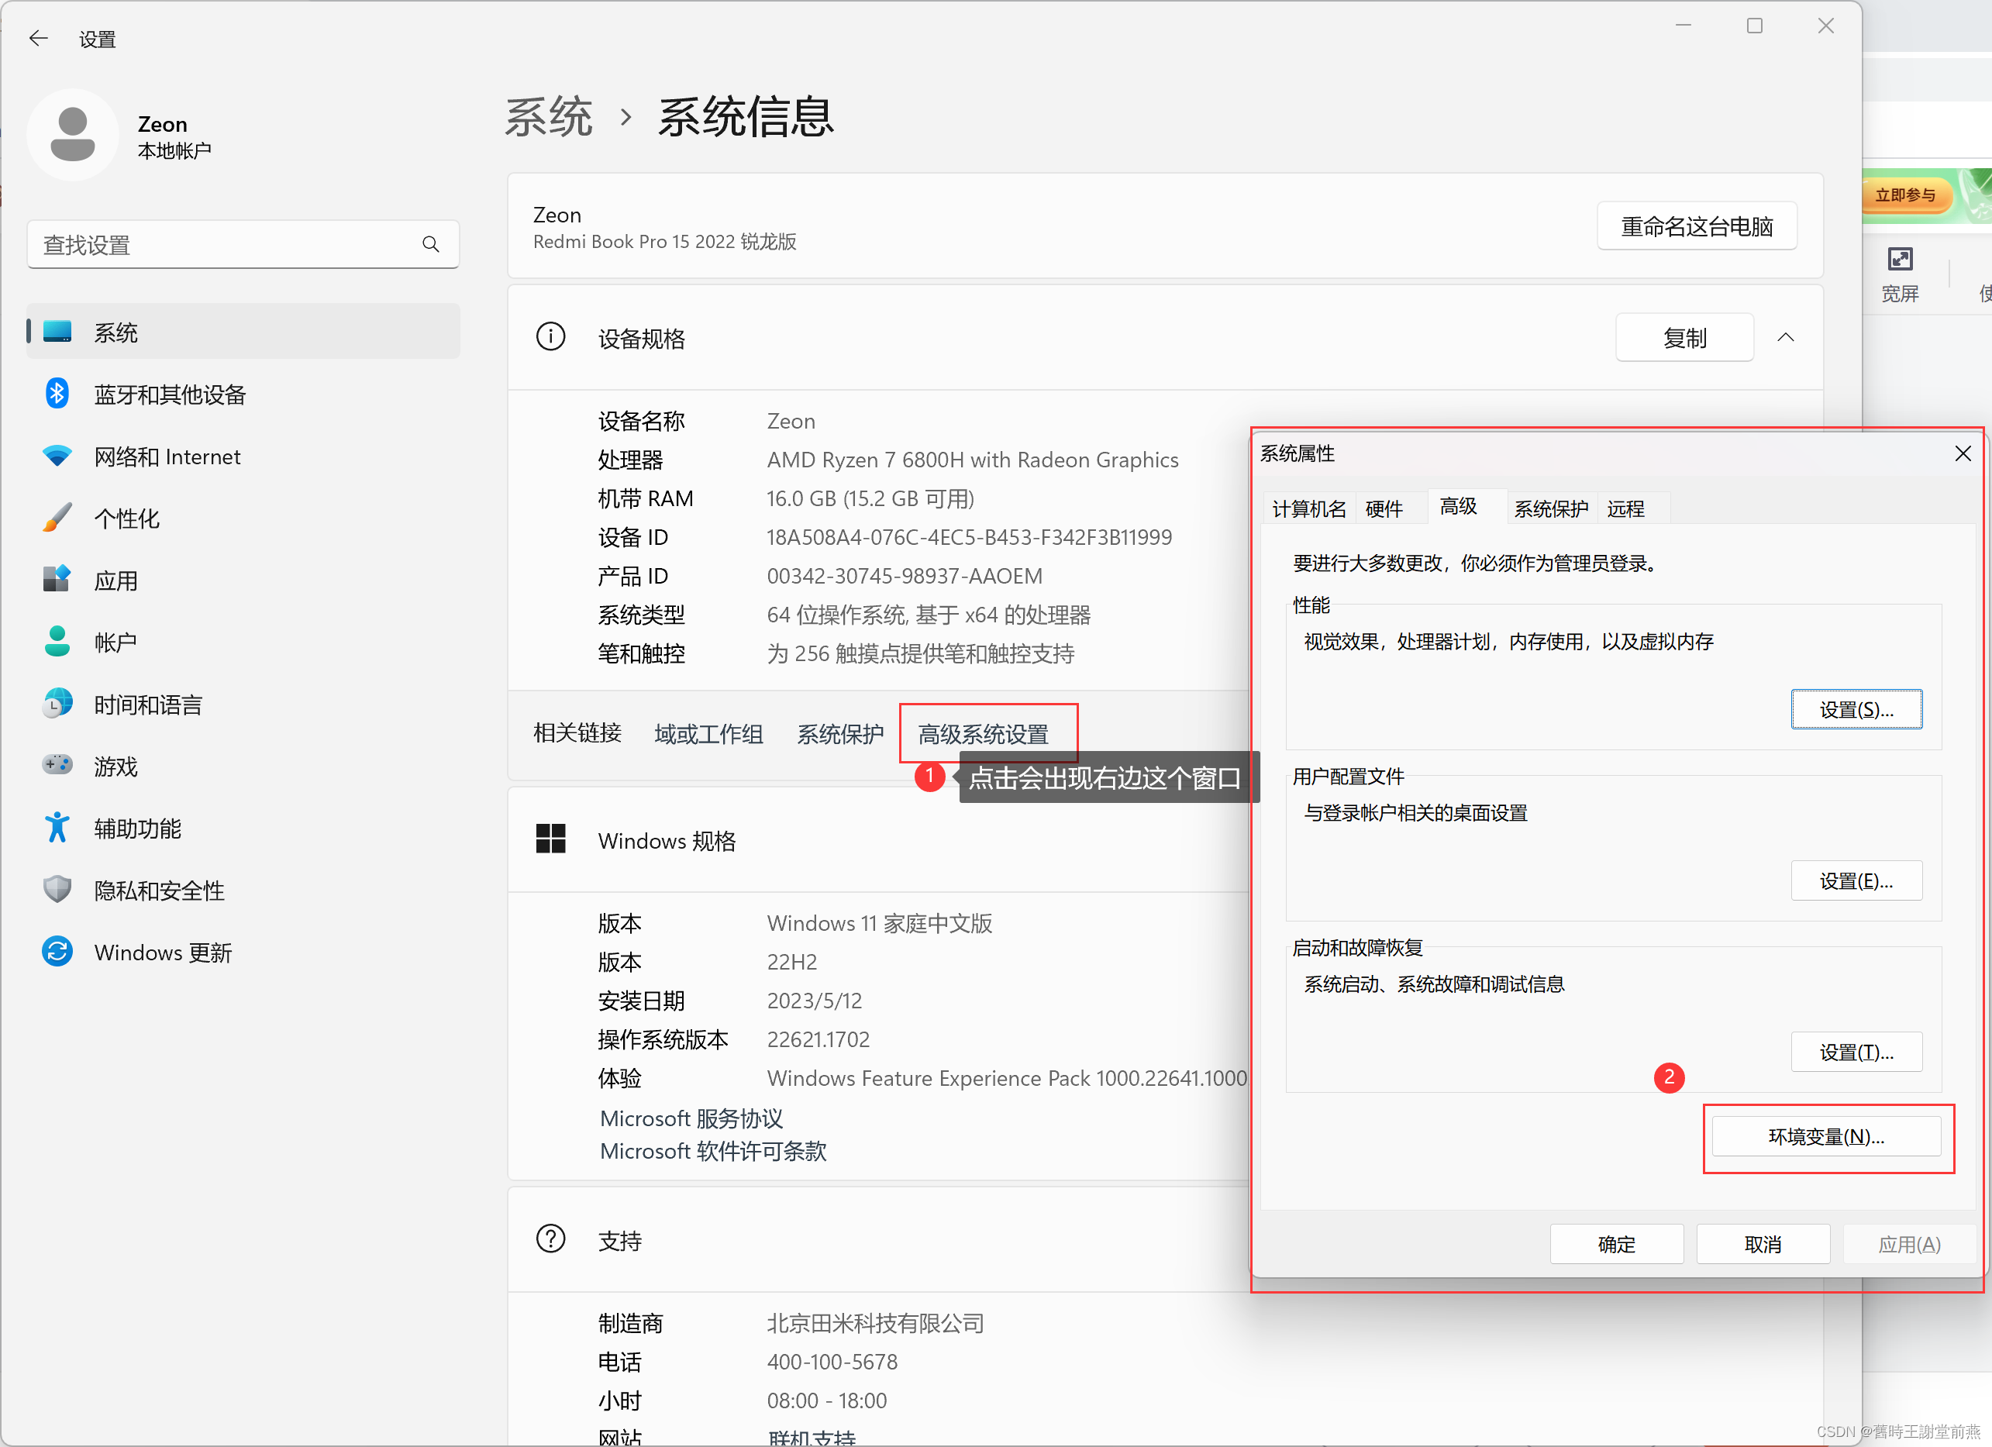The width and height of the screenshot is (1992, 1447).
Task: Click the 环境变量(N)... button
Action: pos(1826,1138)
